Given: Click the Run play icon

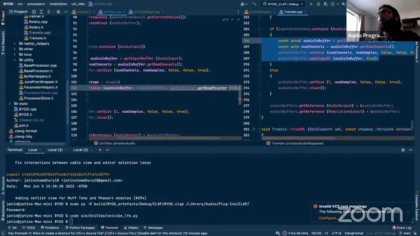Looking at the screenshot, I should (311, 4).
